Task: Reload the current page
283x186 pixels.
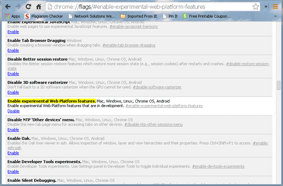Action: (x=28, y=7)
